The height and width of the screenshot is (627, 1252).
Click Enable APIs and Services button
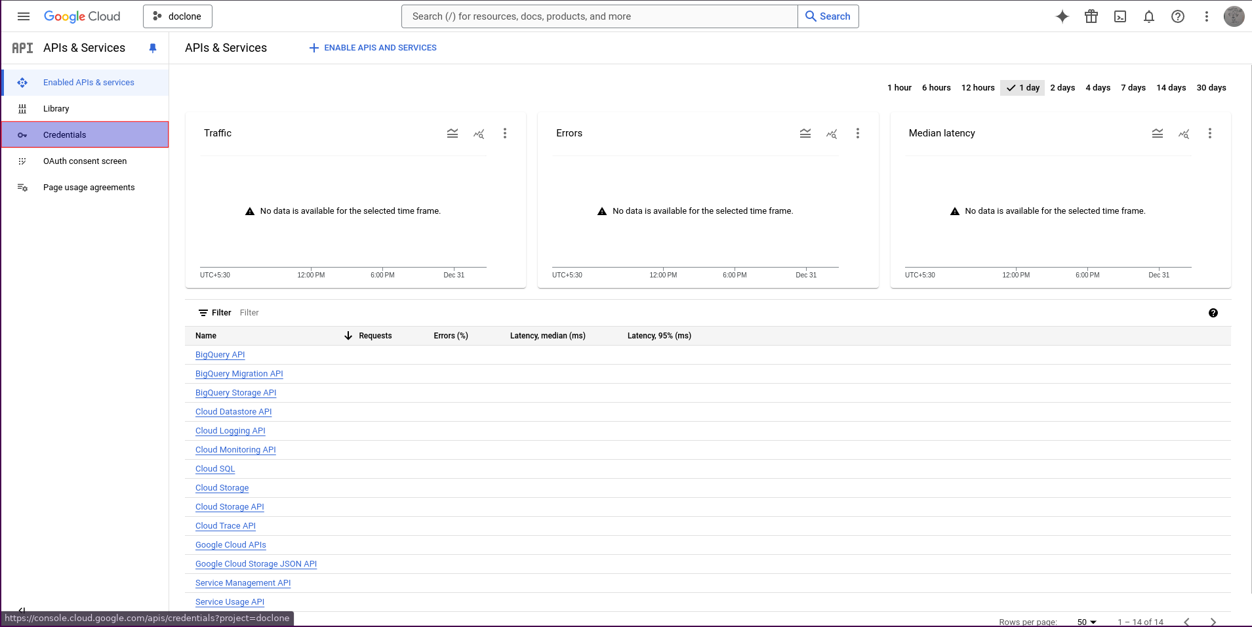coord(373,48)
